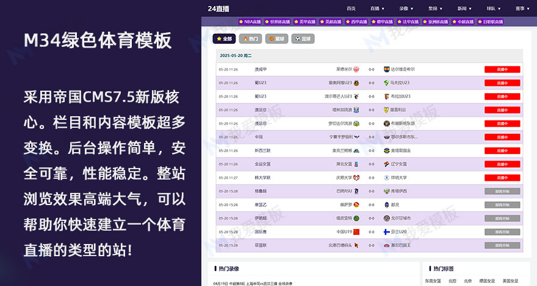Screen dimensions: 537x286
Task: Open the 首页 home menu item
Action: point(351,9)
